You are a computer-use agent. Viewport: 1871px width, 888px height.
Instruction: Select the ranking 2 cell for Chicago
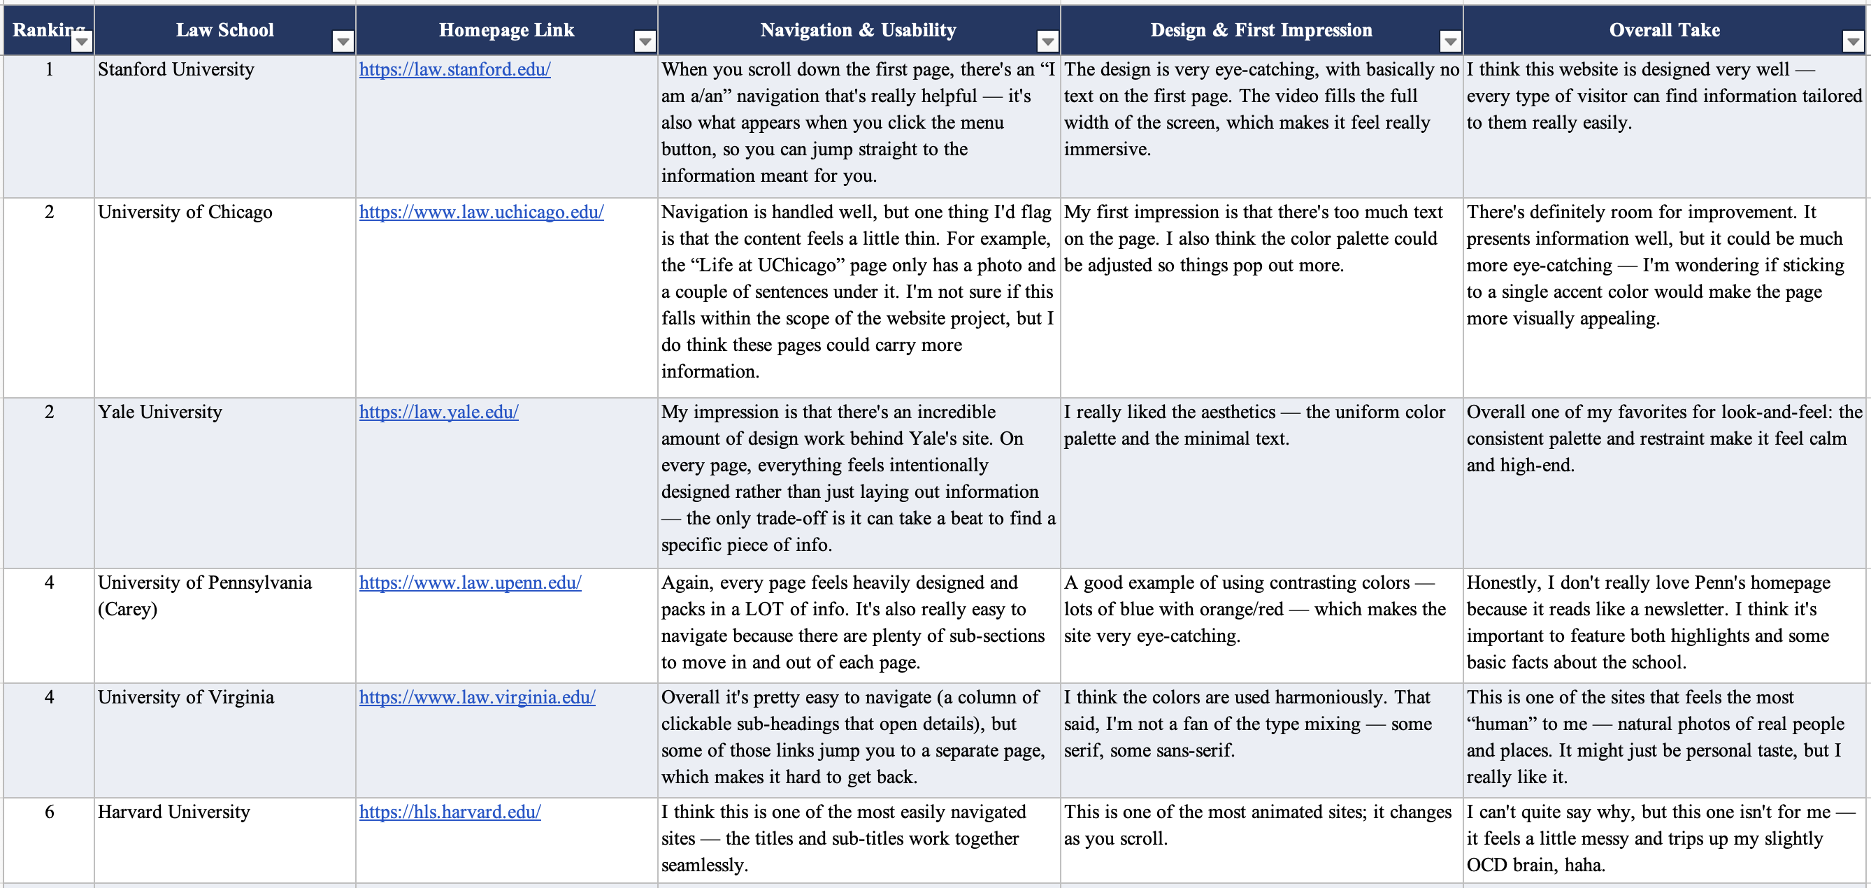coord(49,298)
